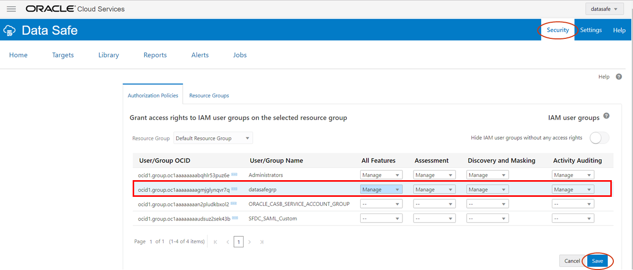
Task: Open All Features dropdown for datasafegrp
Action: coord(381,190)
